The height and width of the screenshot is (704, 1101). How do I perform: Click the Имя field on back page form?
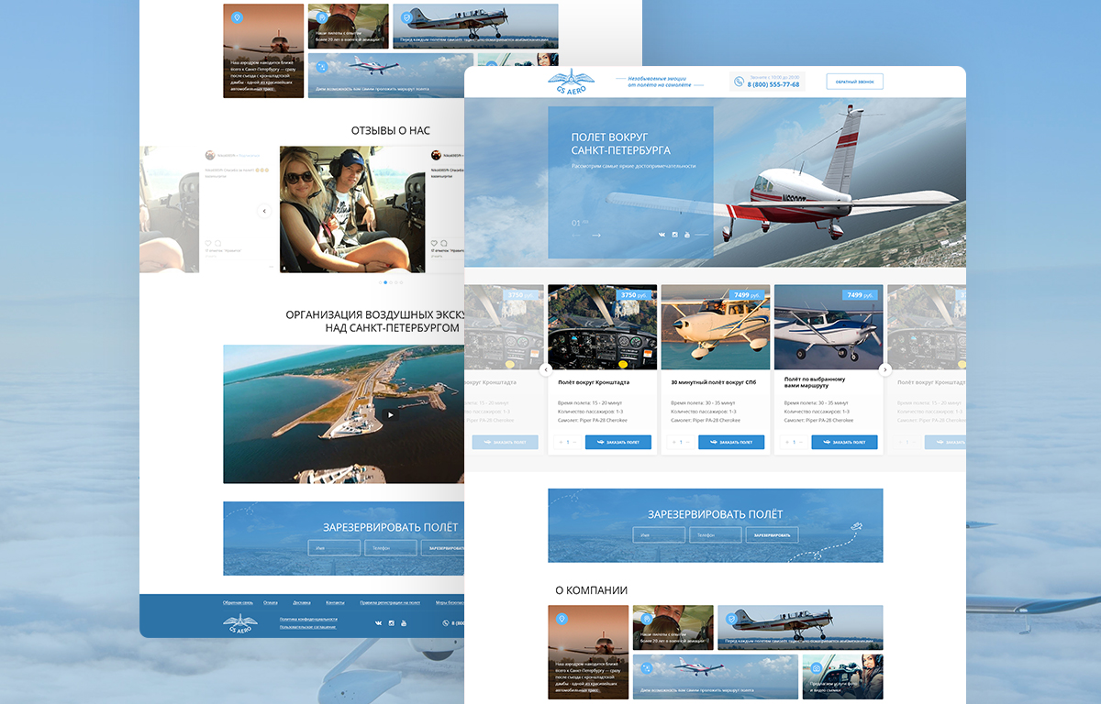[x=334, y=548]
